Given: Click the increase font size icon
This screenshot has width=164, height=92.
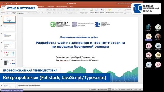Looking at the screenshot, I should tap(48, 10).
